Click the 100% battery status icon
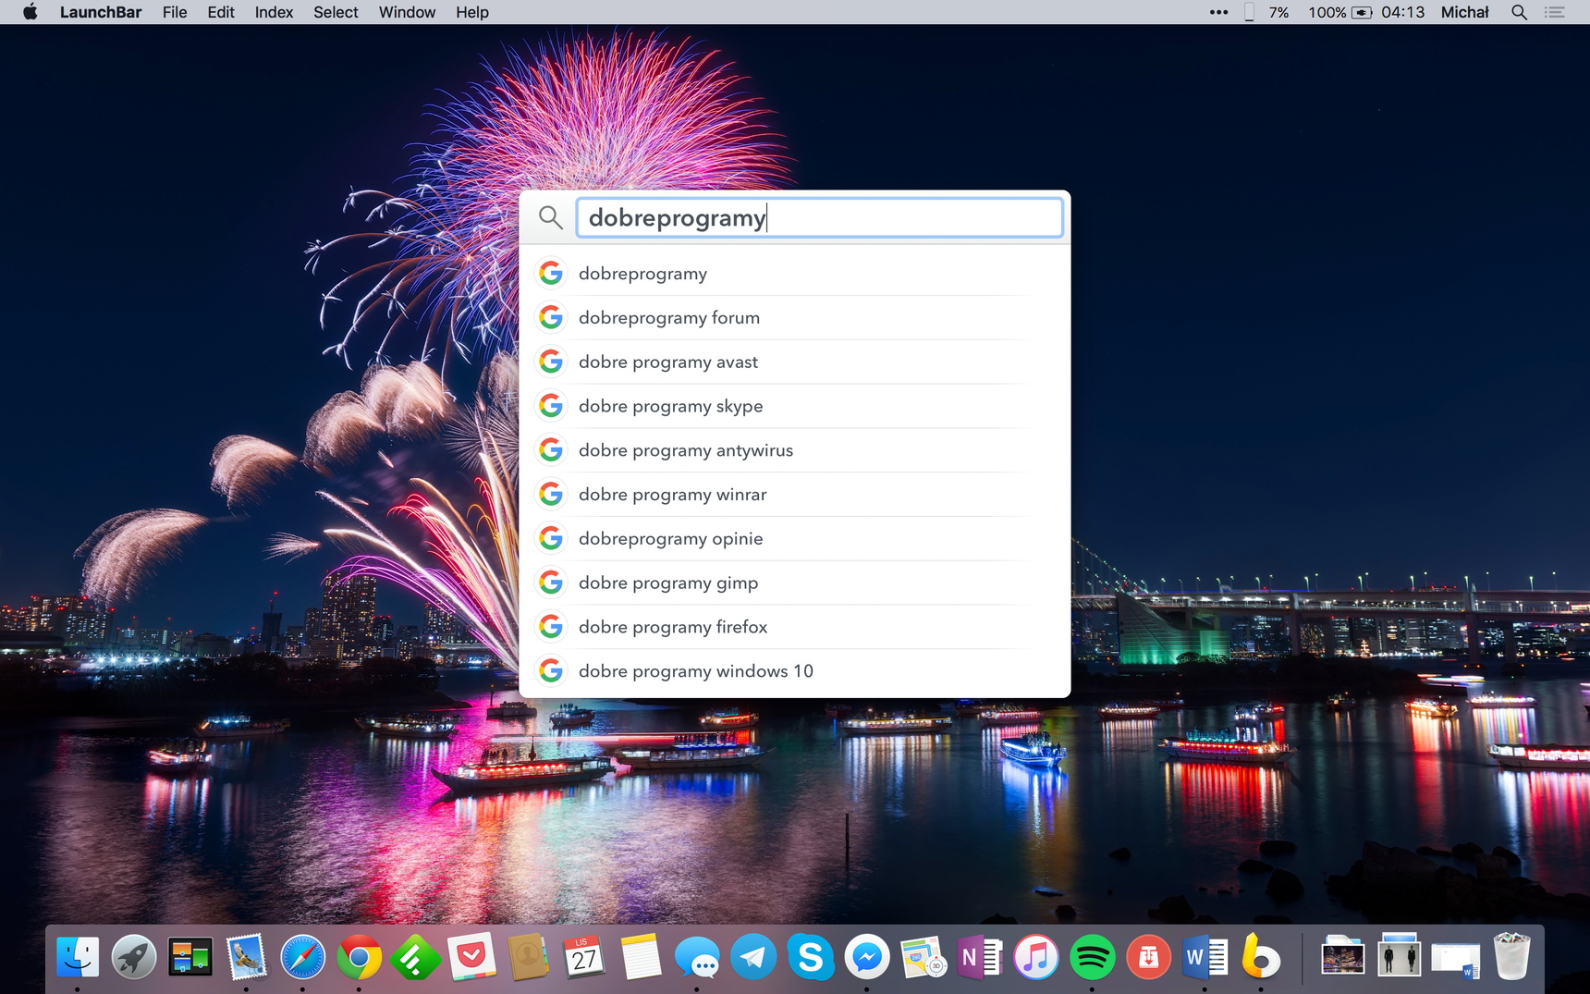The height and width of the screenshot is (994, 1590). pos(1339,12)
